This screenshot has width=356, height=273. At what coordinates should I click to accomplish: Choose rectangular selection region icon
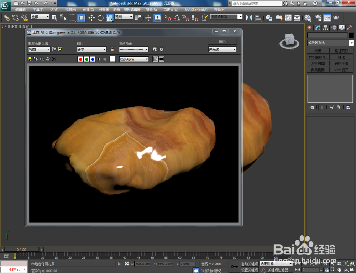[72, 18]
